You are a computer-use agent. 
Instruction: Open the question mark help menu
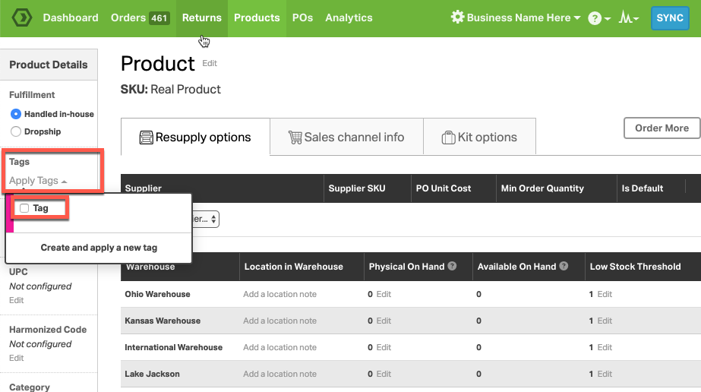pos(599,18)
